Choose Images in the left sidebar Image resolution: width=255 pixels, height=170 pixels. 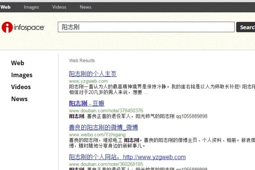pyautogui.click(x=22, y=75)
